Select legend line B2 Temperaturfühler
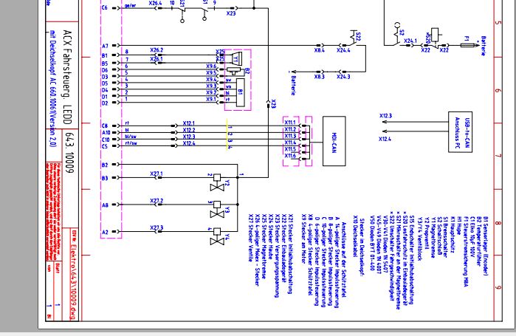This screenshot has height=336, width=516. point(479,241)
